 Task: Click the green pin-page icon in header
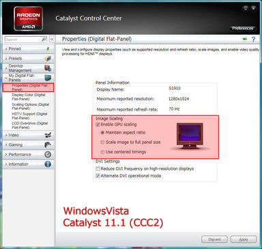click(244, 39)
